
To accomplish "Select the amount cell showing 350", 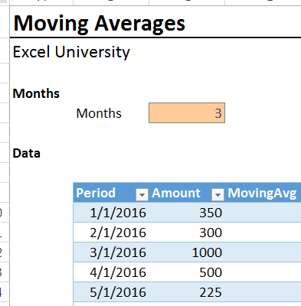I will [187, 213].
